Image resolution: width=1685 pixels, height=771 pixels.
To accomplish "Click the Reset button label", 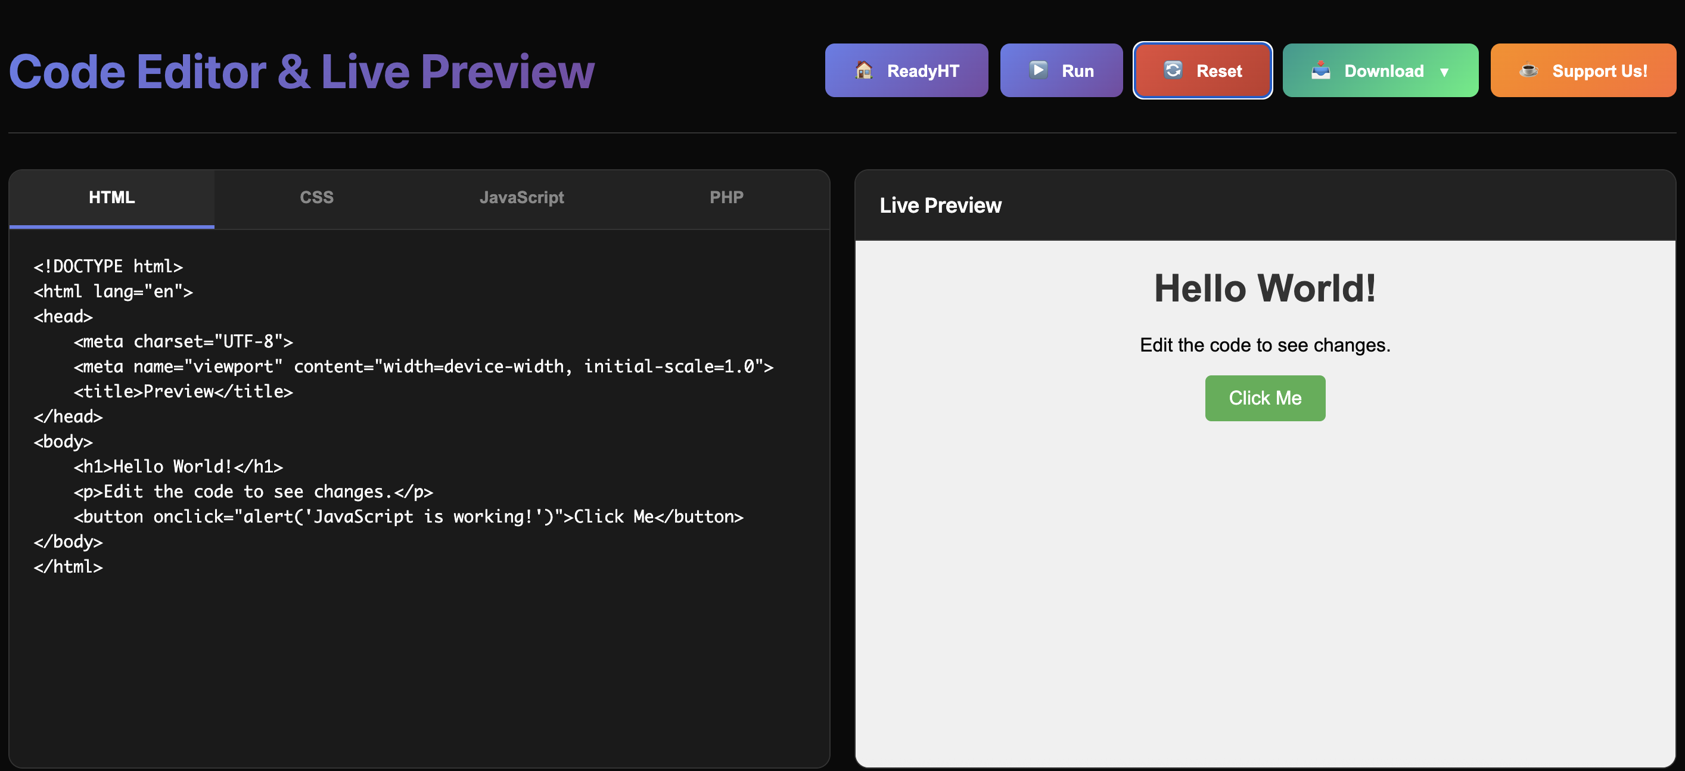I will pos(1218,71).
